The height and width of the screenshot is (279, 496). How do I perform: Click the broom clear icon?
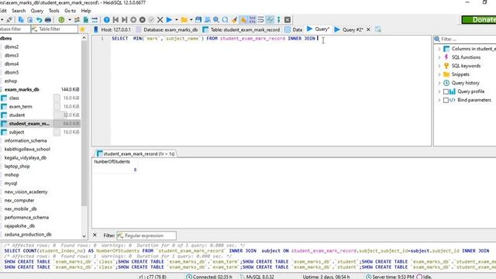click(234, 19)
